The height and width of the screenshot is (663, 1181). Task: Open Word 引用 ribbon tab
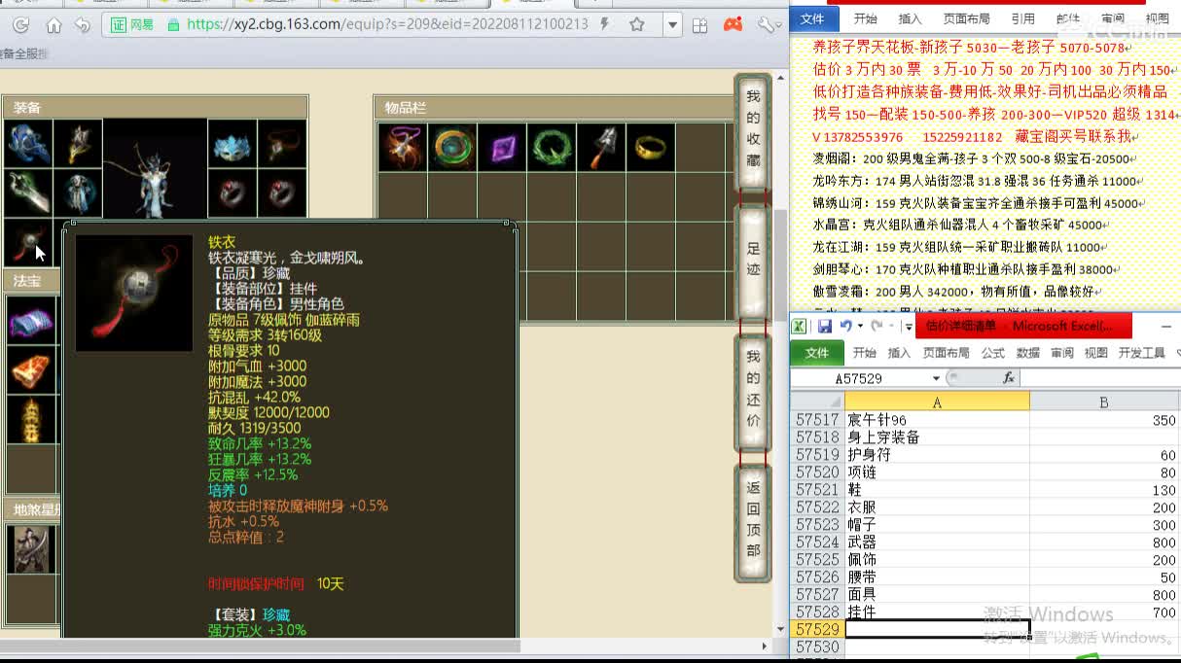click(x=1022, y=18)
